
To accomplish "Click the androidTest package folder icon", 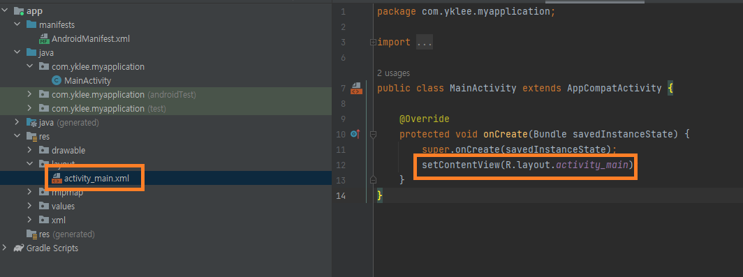I will point(44,95).
